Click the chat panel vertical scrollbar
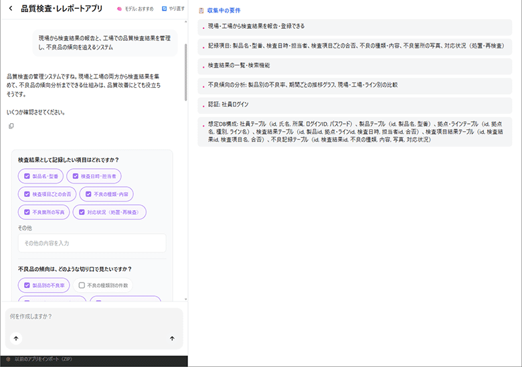Viewport: 522px width, 367px height. 186,72
